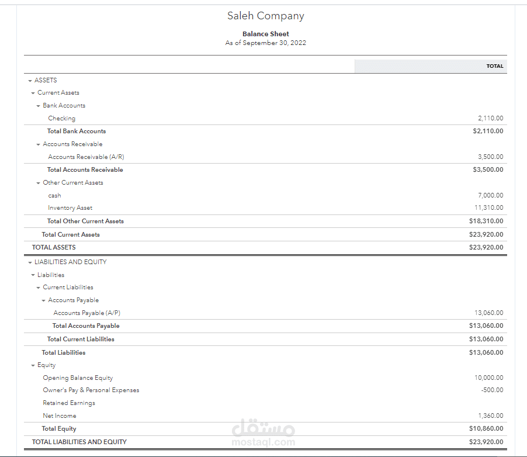Select the Inventory Asset row label
The width and height of the screenshot is (527, 457).
point(70,208)
